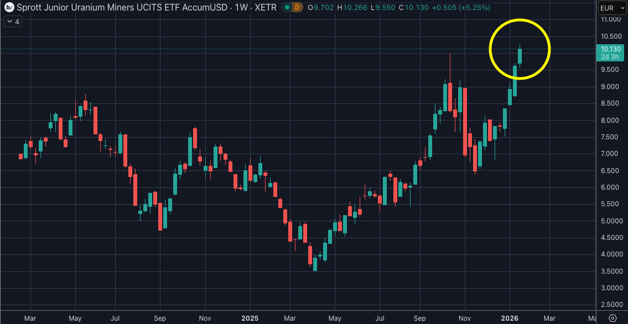The height and width of the screenshot is (324, 628).
Task: Click the close value C10.130
Action: tap(414, 8)
